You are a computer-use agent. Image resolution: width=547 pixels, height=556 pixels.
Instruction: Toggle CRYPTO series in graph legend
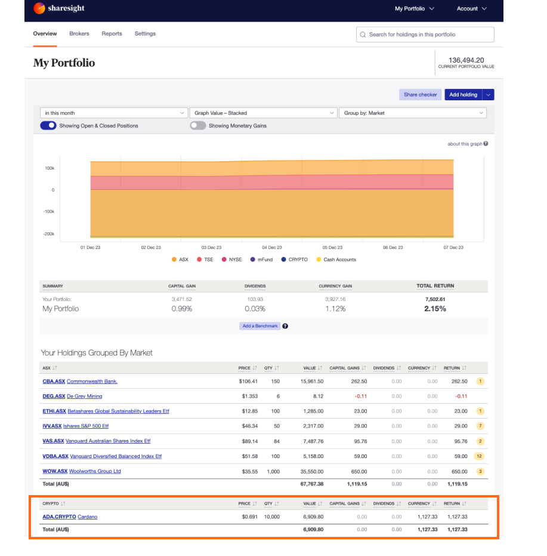pyautogui.click(x=295, y=260)
